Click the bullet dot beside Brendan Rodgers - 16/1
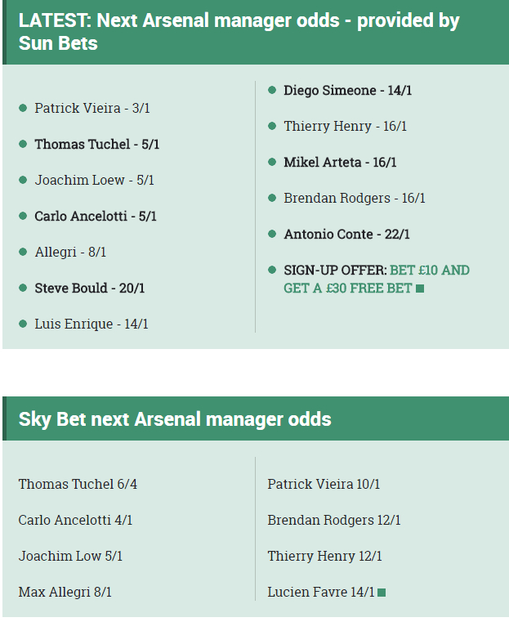Image resolution: width=509 pixels, height=622 pixels. coord(272,198)
